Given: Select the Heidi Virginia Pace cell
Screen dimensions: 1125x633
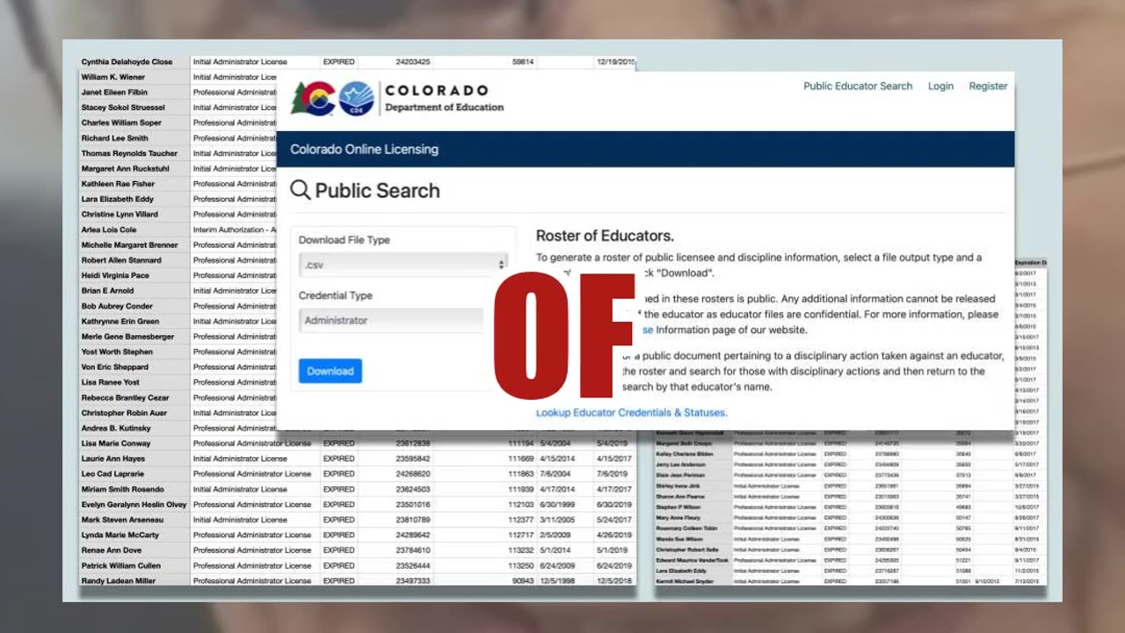Looking at the screenshot, I should (x=135, y=275).
